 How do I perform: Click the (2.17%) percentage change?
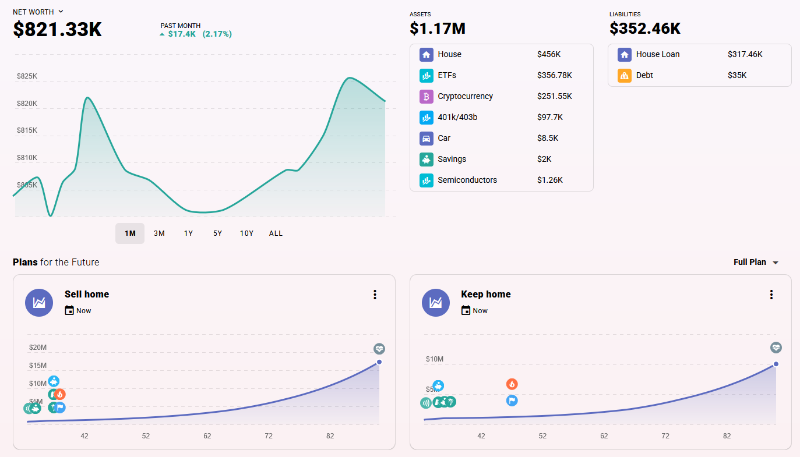pyautogui.click(x=217, y=34)
